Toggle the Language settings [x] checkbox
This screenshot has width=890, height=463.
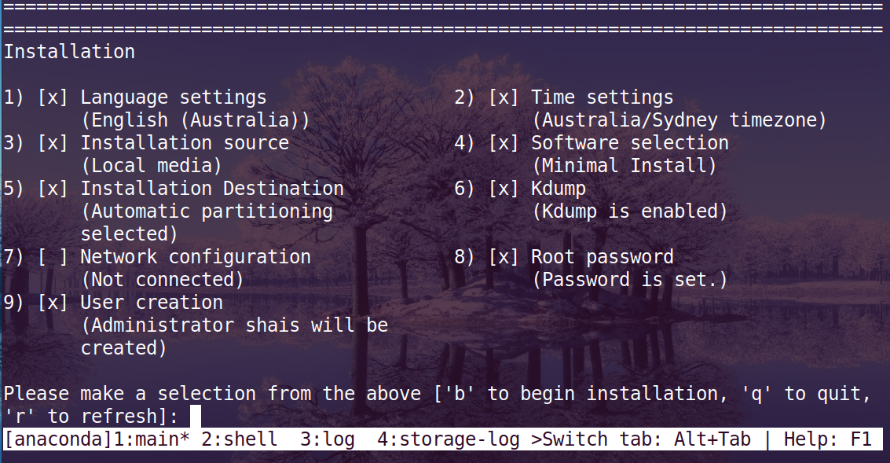pyautogui.click(x=53, y=97)
